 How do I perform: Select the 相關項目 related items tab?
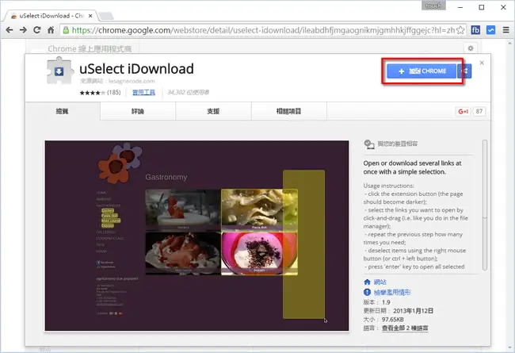coord(288,111)
